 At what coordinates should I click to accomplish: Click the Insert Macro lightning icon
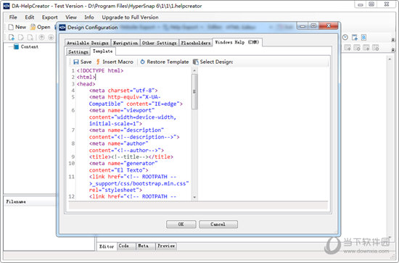click(98, 62)
